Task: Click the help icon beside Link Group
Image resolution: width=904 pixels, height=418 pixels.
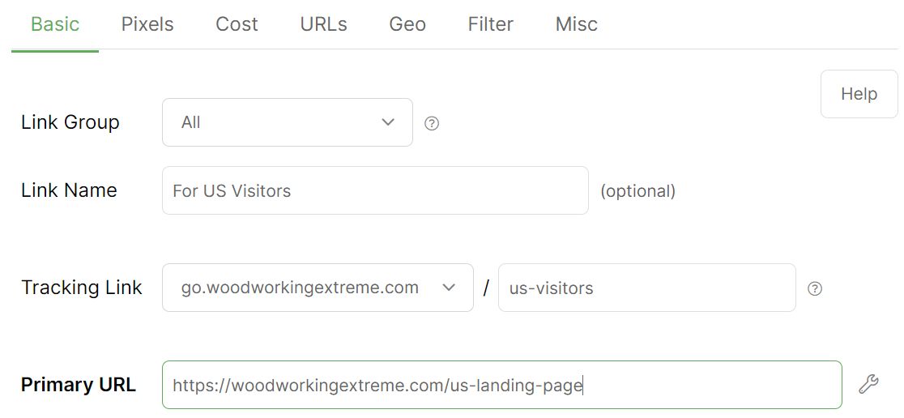Action: pos(432,123)
